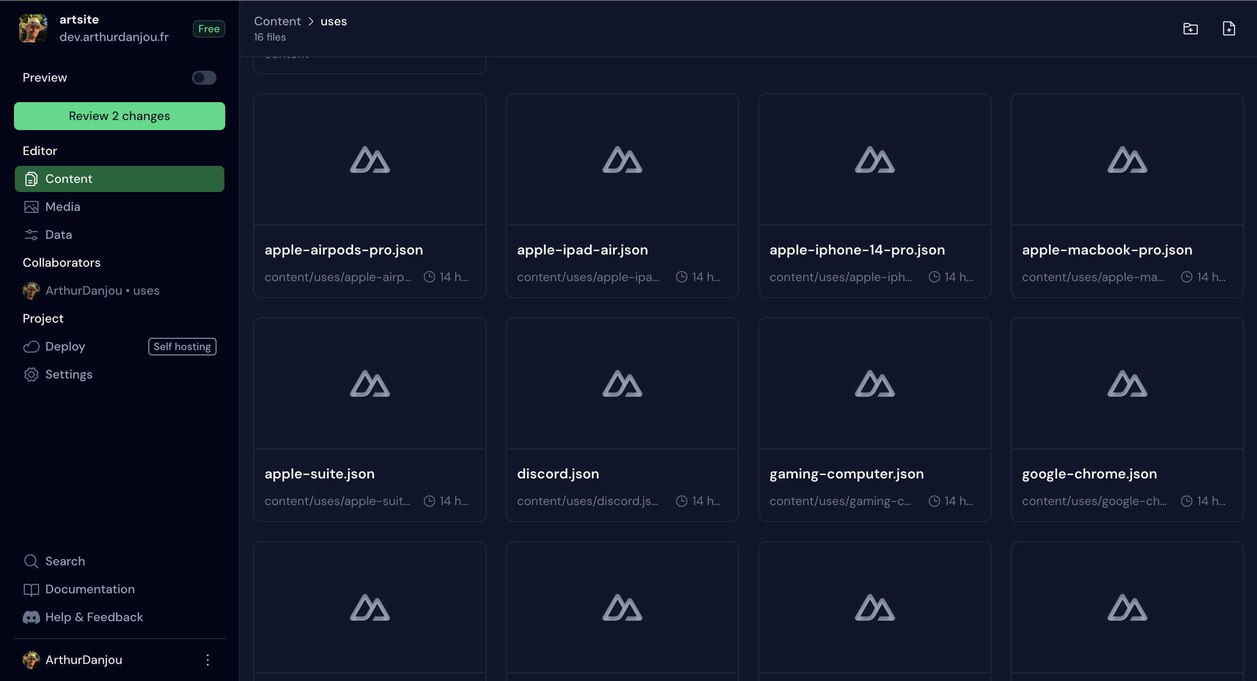Viewport: 1257px width, 681px height.
Task: Open the apple-airpods-pro.json file card
Action: (x=369, y=195)
